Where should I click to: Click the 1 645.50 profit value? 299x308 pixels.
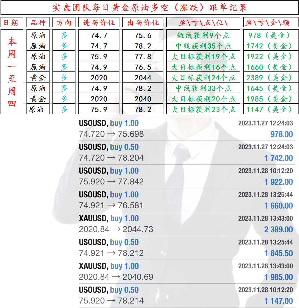279,253
